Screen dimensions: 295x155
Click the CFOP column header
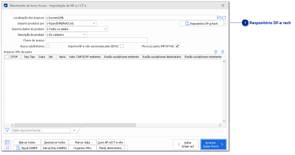point(14,57)
